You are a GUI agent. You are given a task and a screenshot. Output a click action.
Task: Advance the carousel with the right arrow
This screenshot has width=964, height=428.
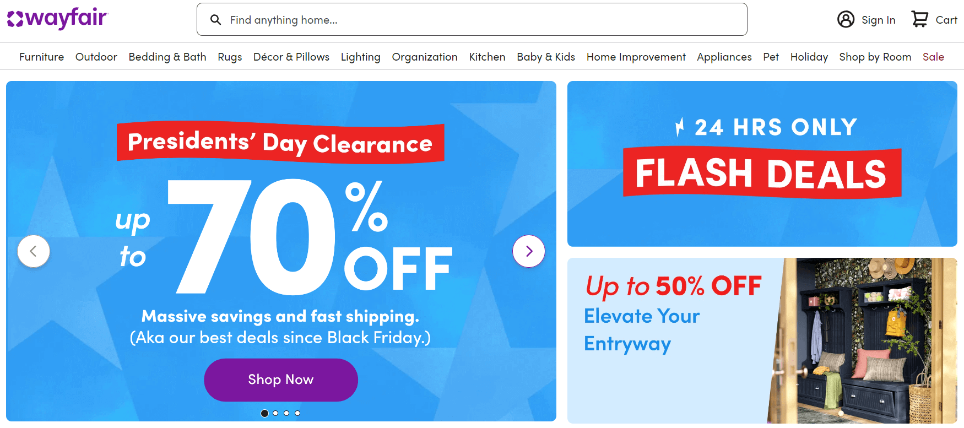[x=528, y=251]
